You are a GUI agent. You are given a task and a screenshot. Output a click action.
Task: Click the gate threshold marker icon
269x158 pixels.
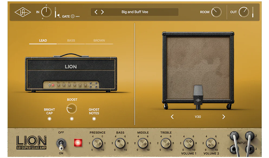[x=59, y=16]
